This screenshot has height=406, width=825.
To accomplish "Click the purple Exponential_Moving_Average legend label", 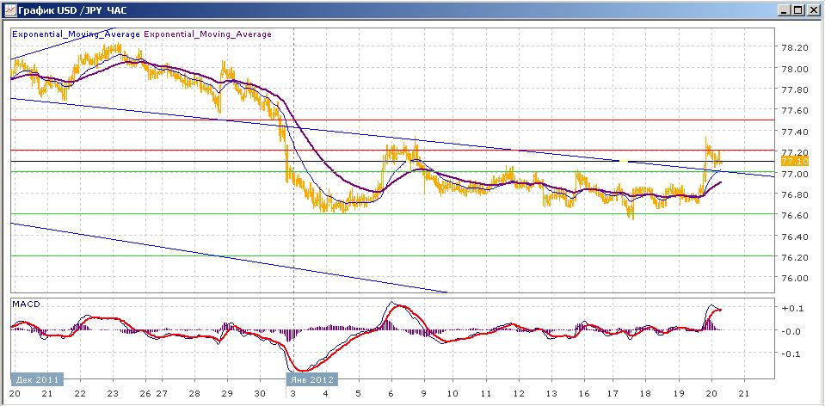I will 207,34.
